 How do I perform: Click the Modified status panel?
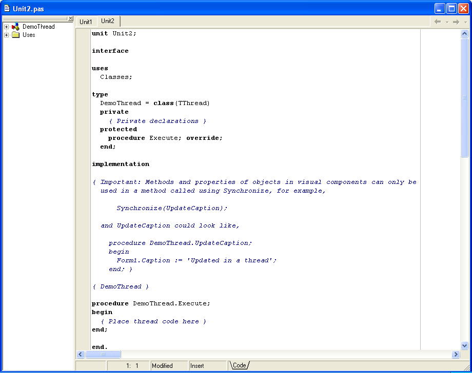click(169, 366)
